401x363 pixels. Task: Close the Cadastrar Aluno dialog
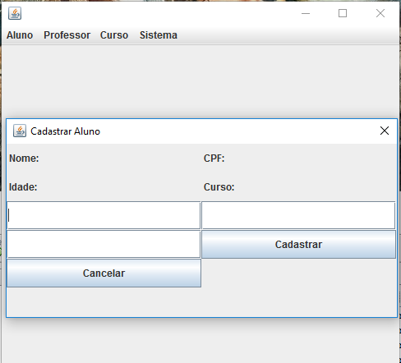[385, 131]
